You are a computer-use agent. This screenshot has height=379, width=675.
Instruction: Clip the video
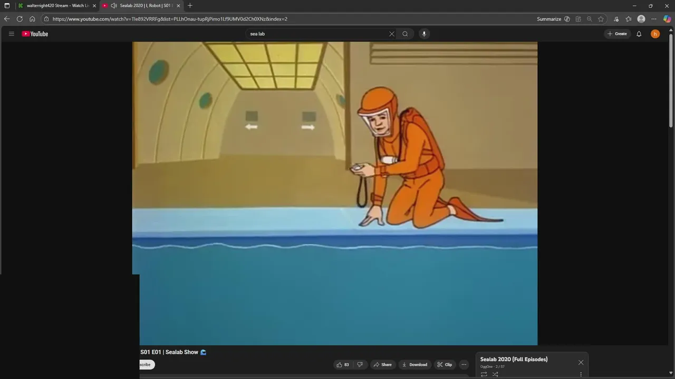(445, 365)
